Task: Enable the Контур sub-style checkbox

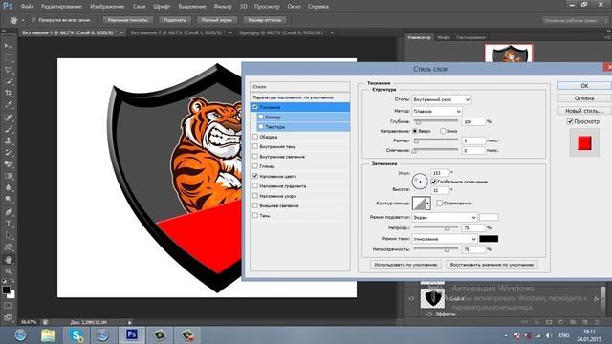Action: pyautogui.click(x=261, y=117)
